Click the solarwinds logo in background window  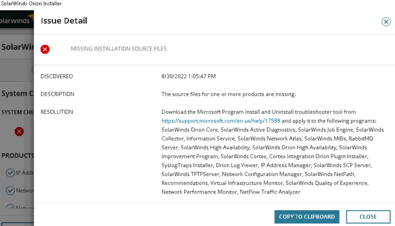point(17,20)
